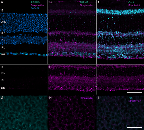Select the GC label in panel D
This screenshot has height=130, width=144.
3,88
